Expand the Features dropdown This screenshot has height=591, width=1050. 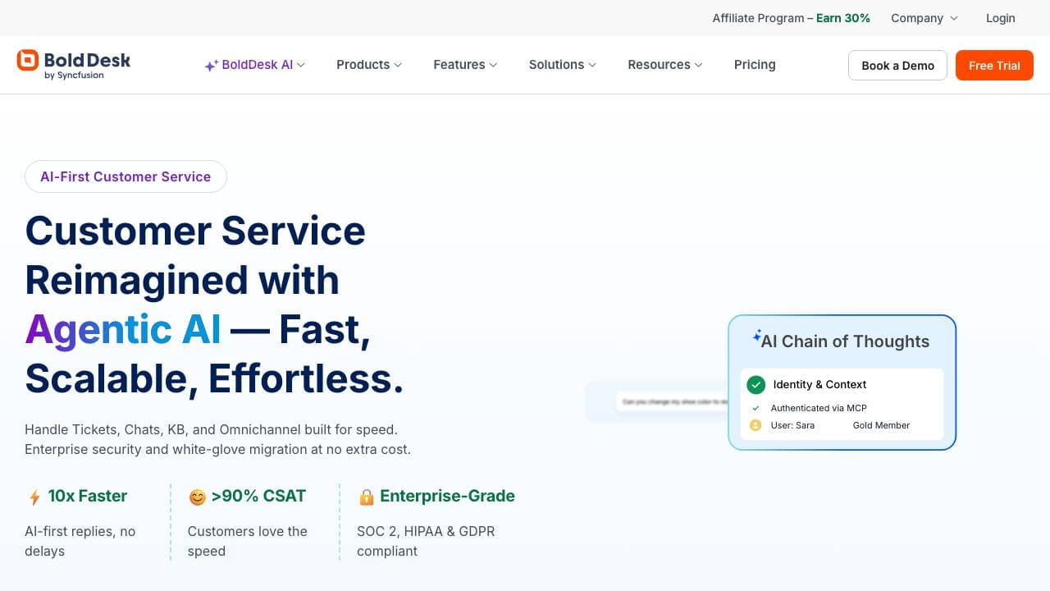(464, 65)
